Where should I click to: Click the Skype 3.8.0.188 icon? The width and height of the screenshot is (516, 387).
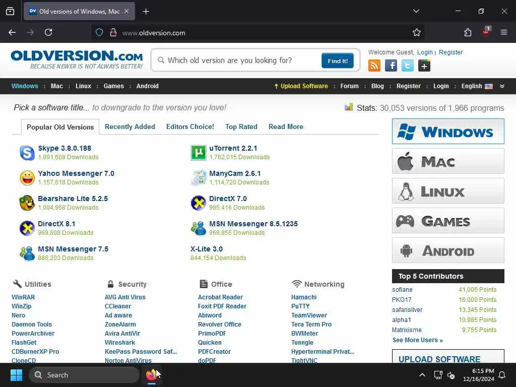(27, 153)
